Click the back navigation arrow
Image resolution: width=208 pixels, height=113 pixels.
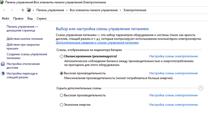tap(4, 10)
